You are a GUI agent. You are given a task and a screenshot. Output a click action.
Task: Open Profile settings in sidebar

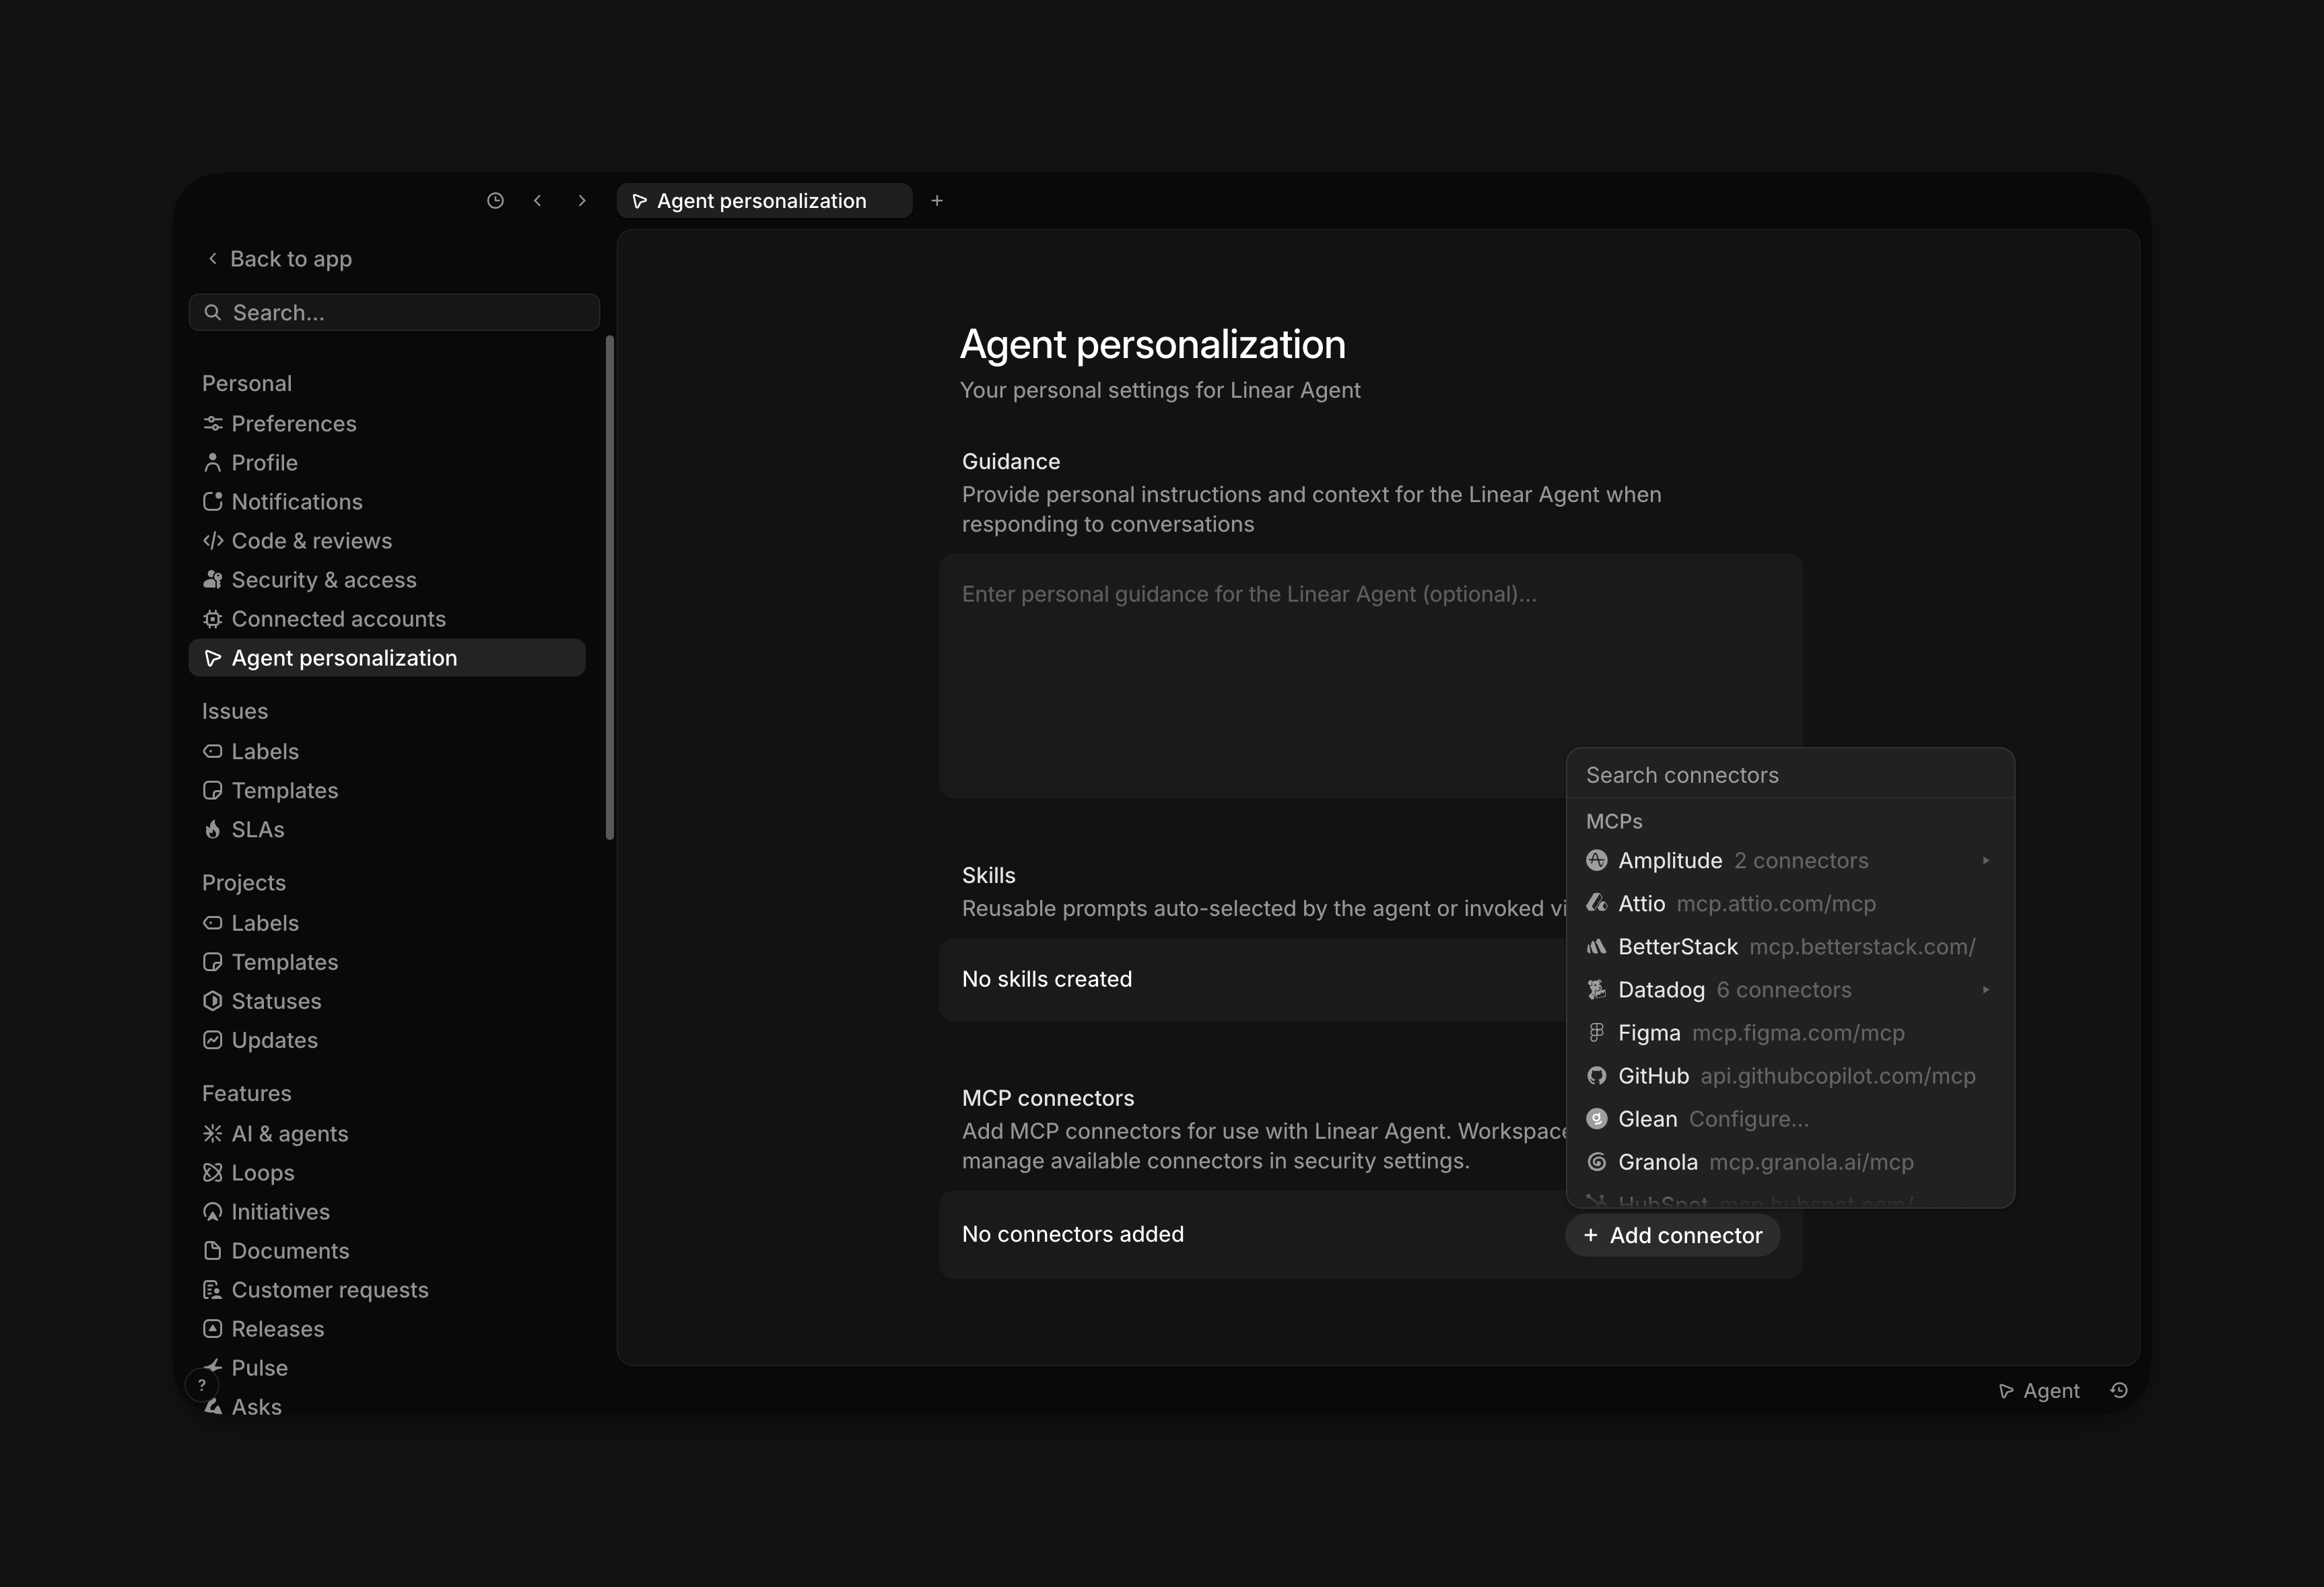387,462
